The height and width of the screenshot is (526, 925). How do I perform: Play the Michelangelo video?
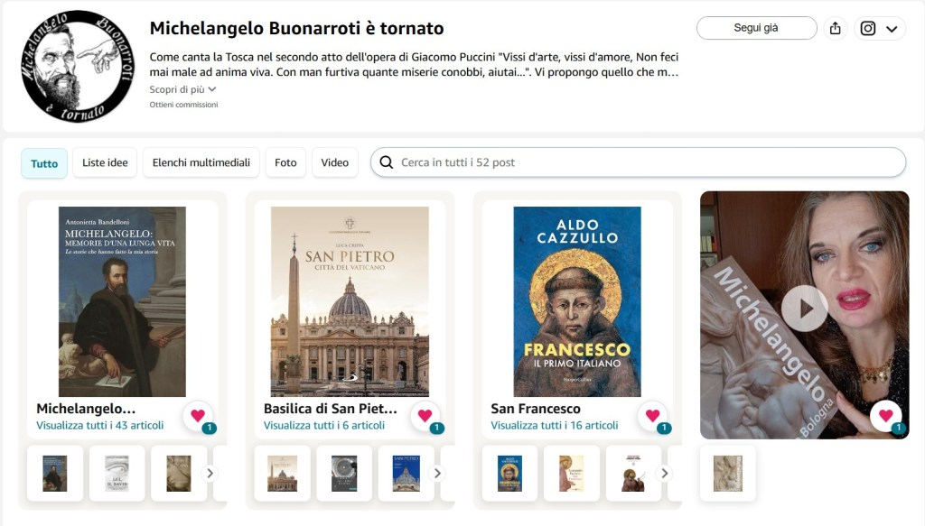pos(804,309)
